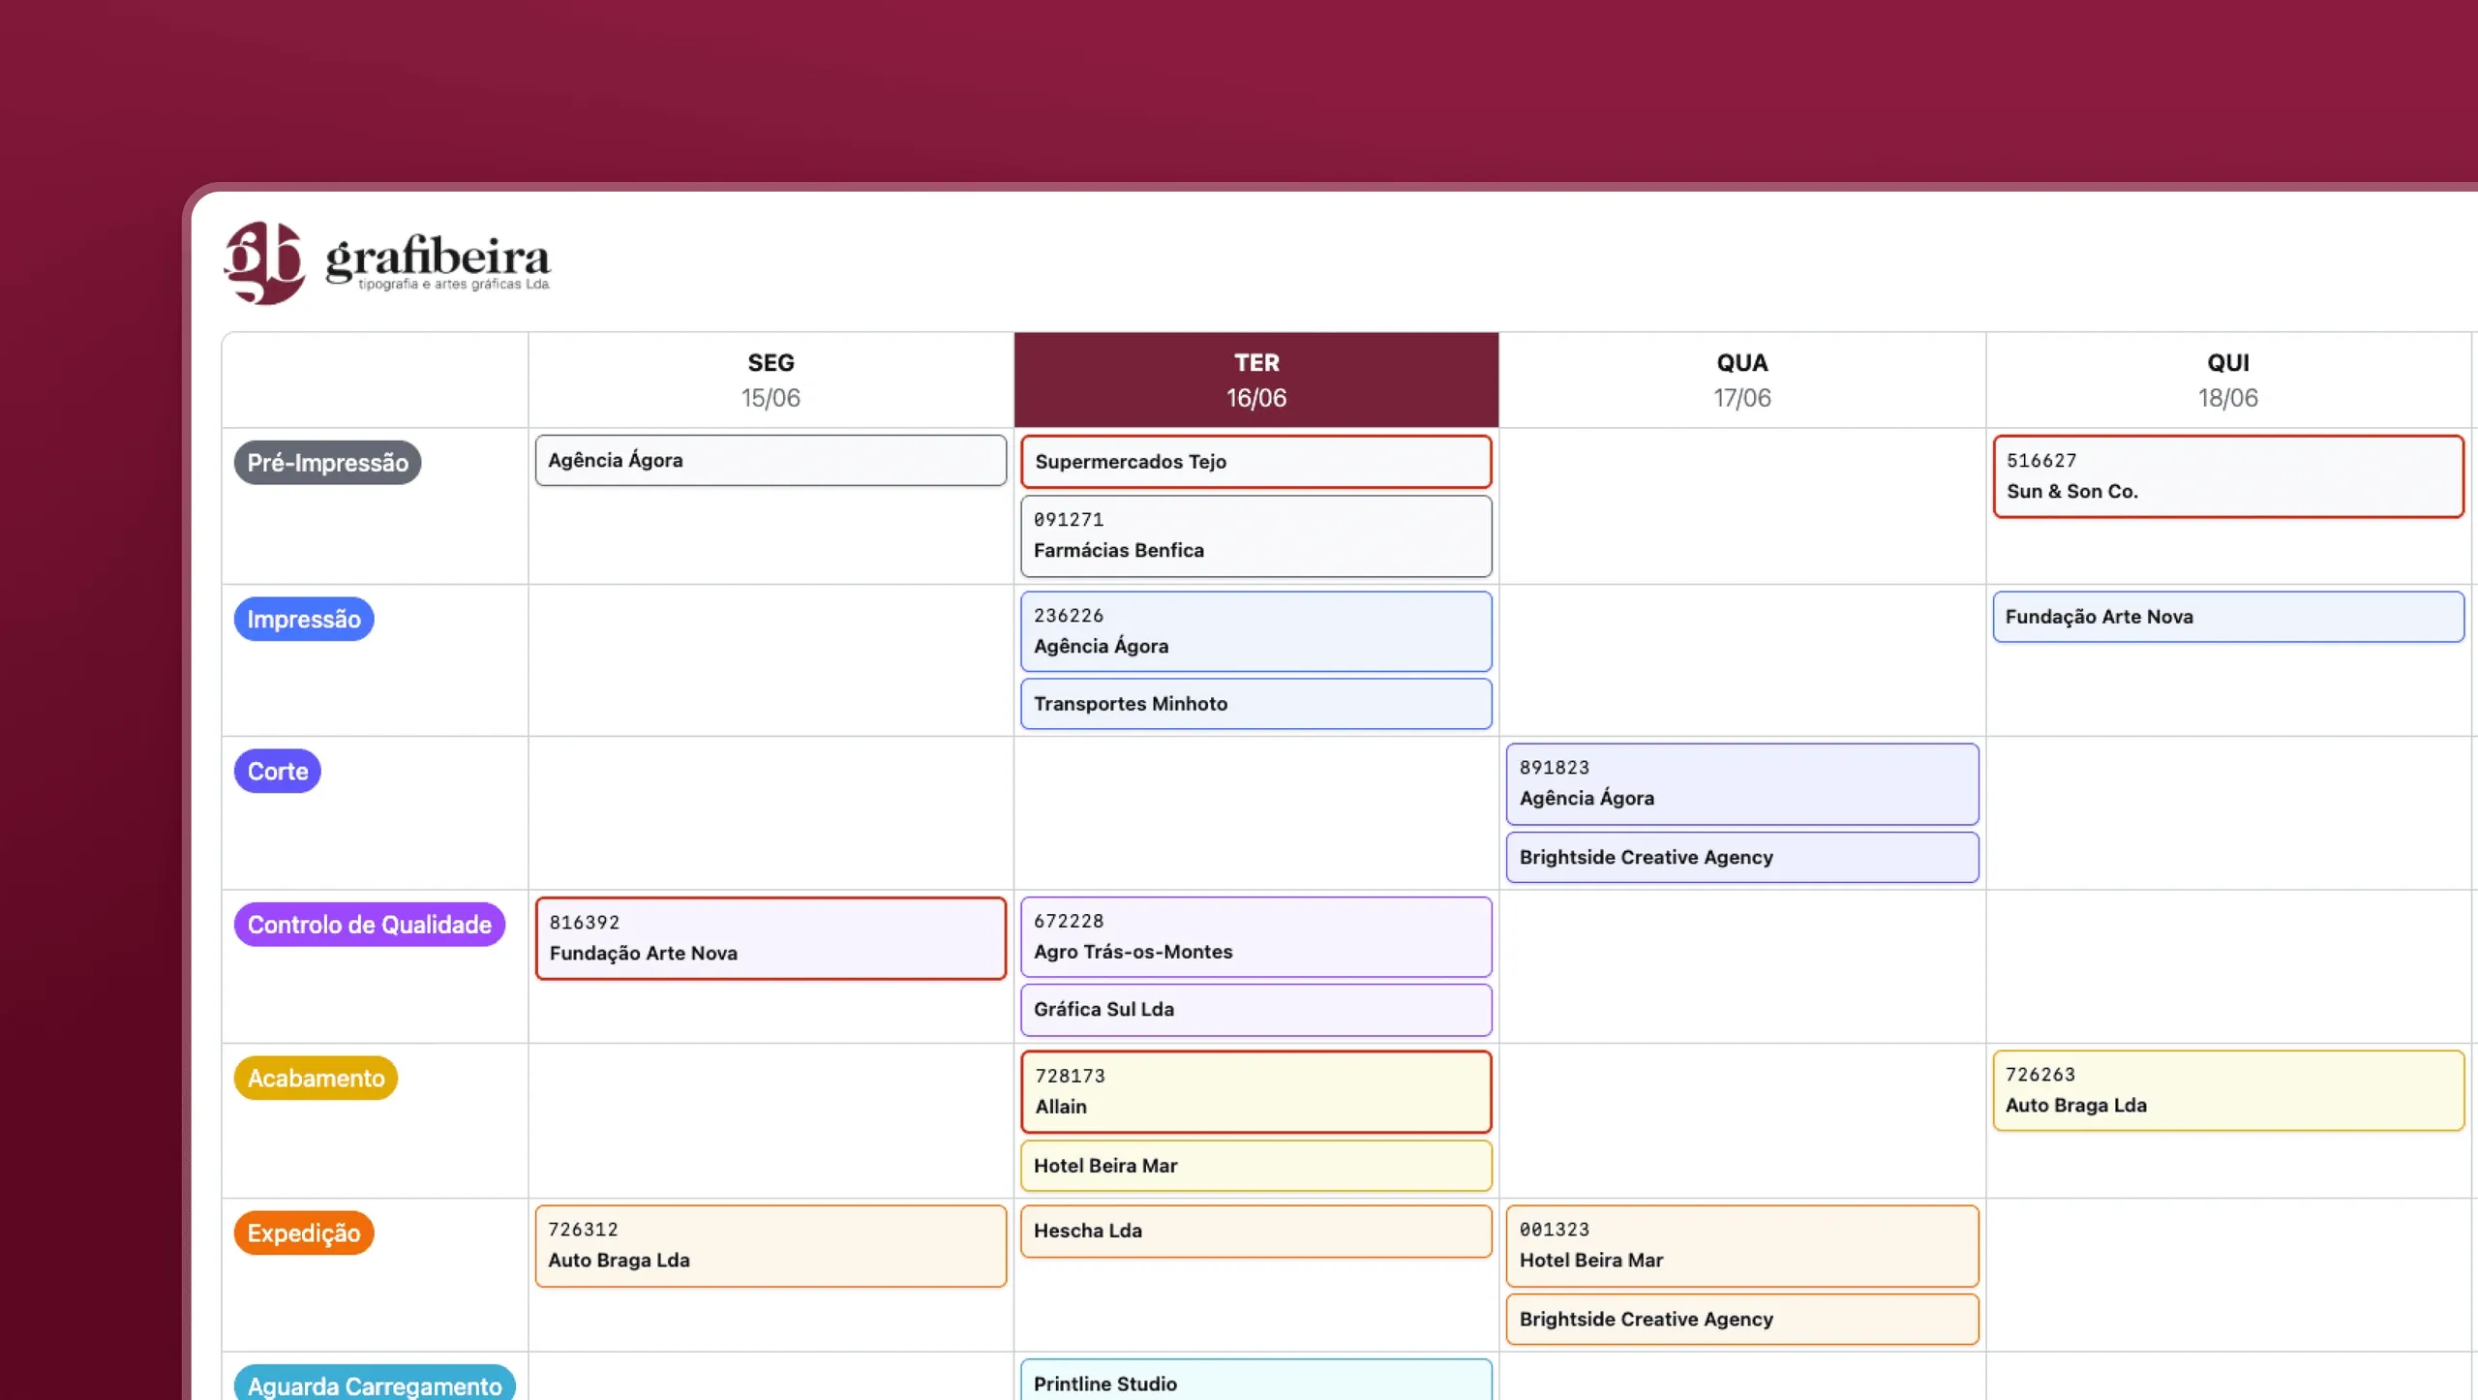This screenshot has width=2478, height=1400.
Task: Open the Agência Ágora card in Pré-Impressão
Action: pos(771,460)
